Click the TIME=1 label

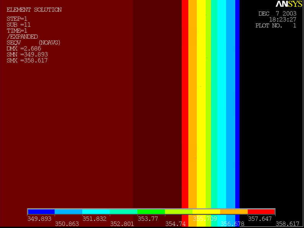point(17,31)
